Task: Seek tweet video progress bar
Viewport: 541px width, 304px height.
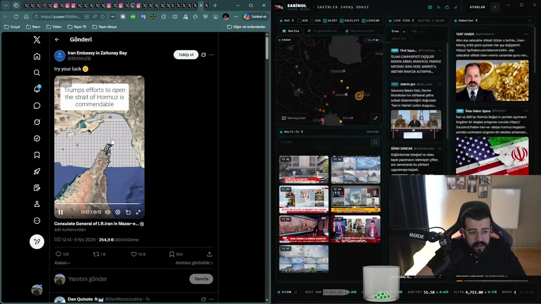Action: pyautogui.click(x=99, y=204)
